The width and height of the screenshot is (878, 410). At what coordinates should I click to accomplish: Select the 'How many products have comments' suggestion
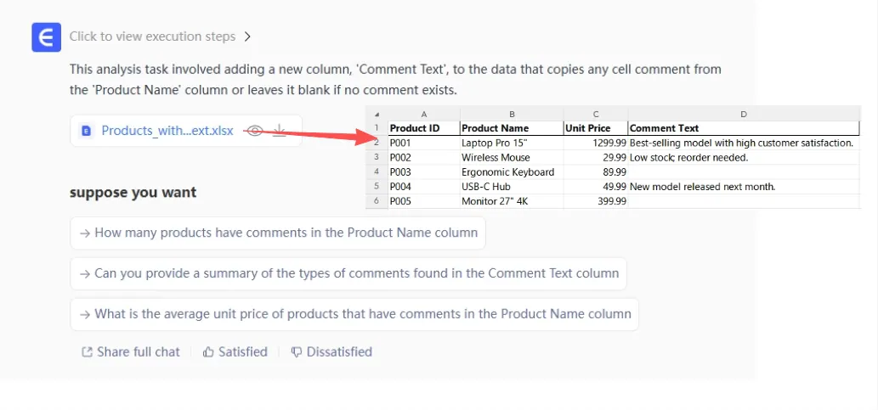(x=278, y=233)
